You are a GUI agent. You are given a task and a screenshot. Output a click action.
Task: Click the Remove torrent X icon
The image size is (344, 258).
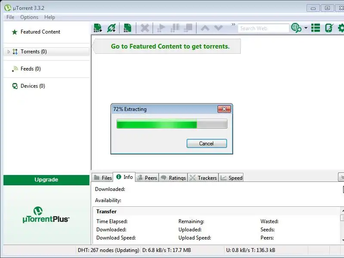145,28
